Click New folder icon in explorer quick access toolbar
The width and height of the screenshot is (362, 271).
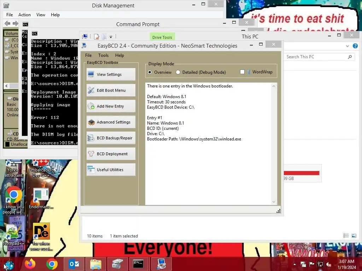[x=104, y=37]
